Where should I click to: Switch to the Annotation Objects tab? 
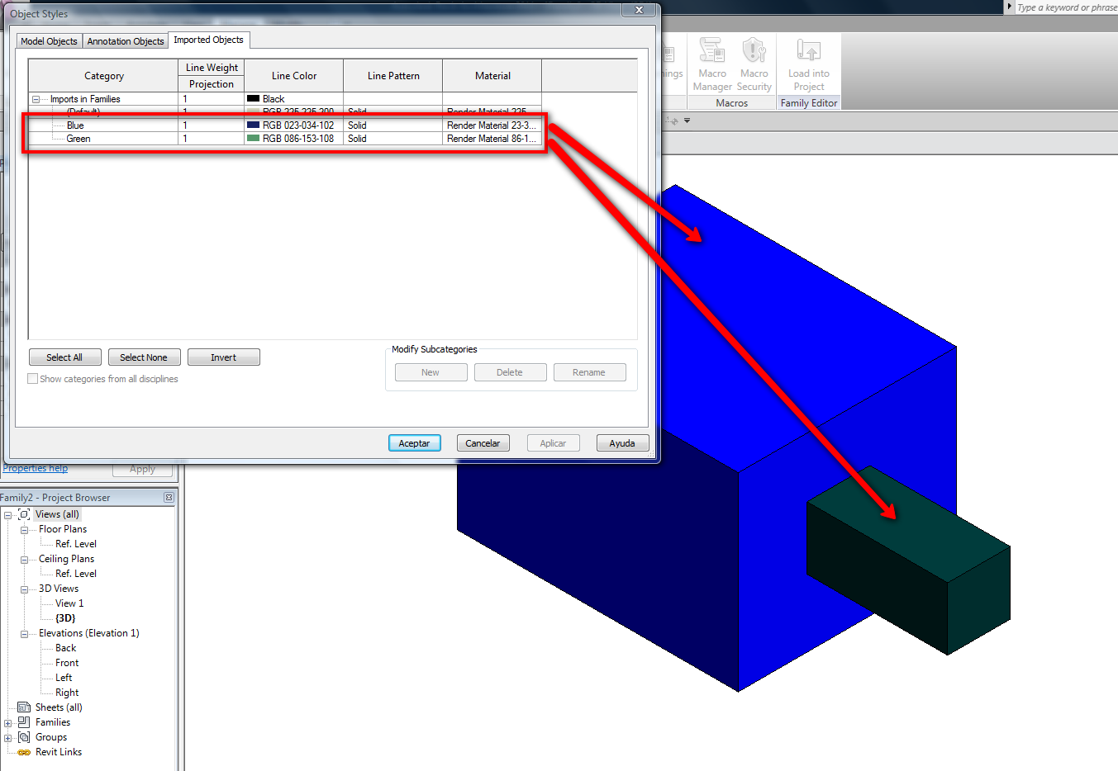[x=126, y=41]
